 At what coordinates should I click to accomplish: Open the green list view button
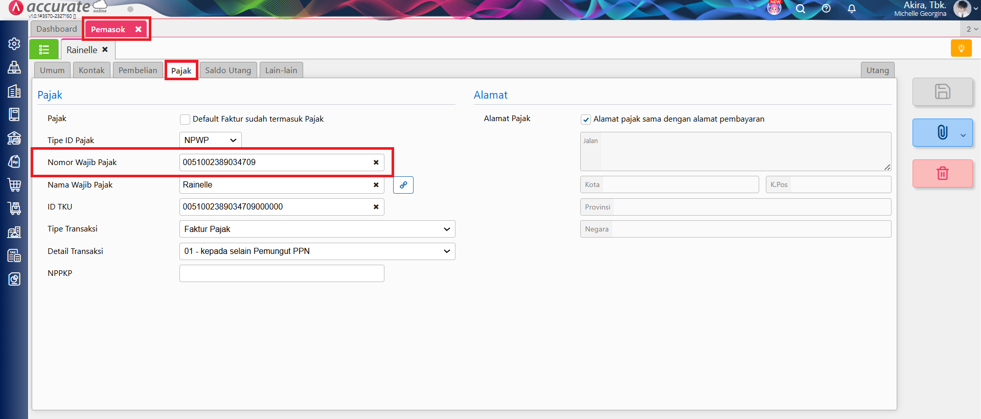(x=44, y=50)
